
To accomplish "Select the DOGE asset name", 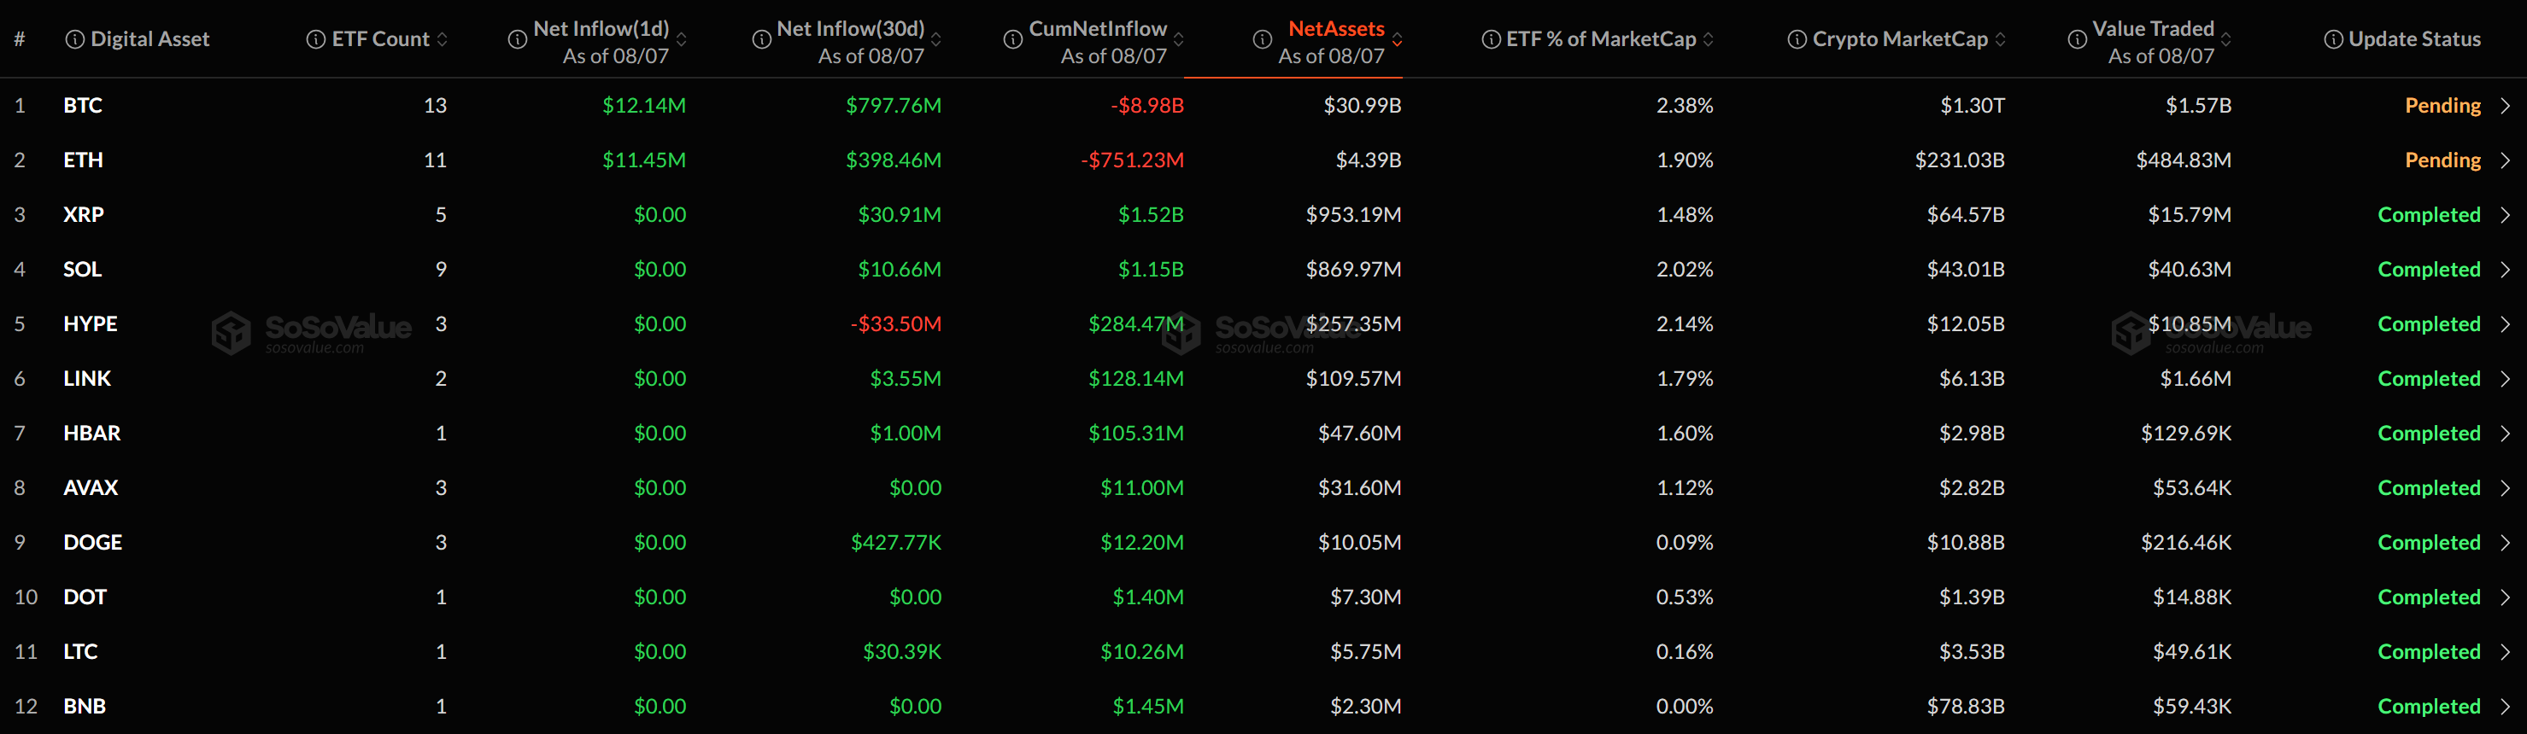I will click(x=93, y=543).
